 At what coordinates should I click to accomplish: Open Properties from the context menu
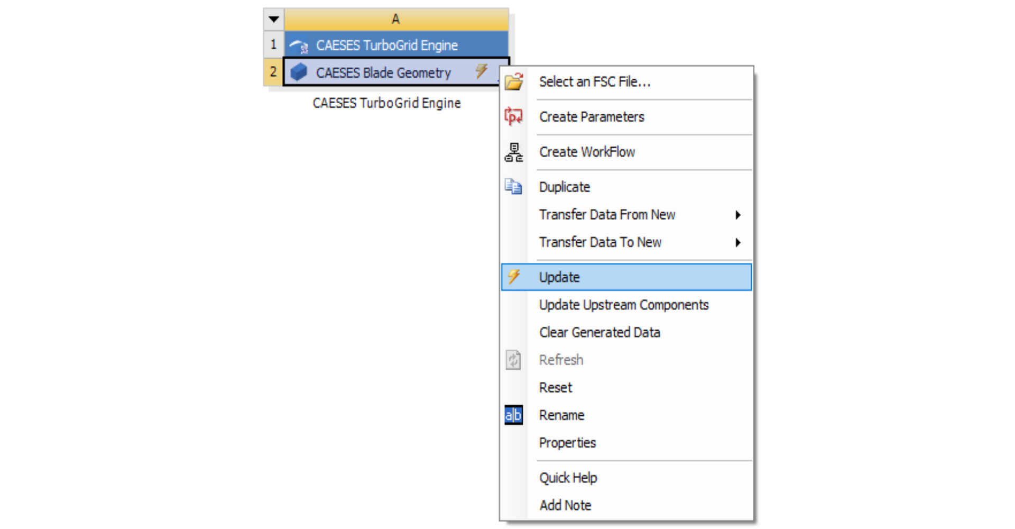point(626,442)
